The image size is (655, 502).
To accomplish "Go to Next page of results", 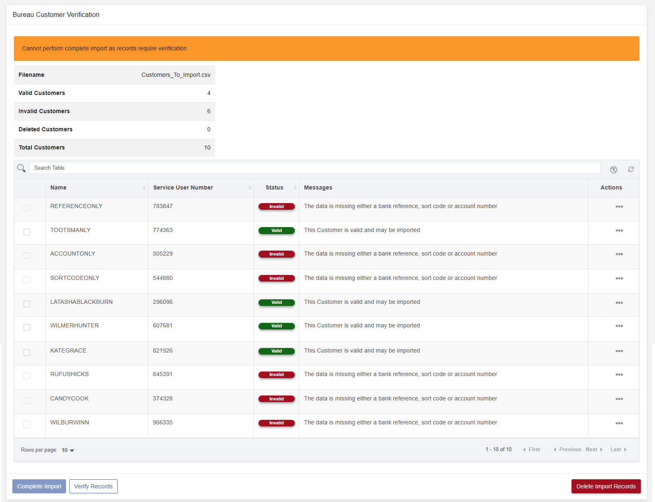I will pos(594,450).
